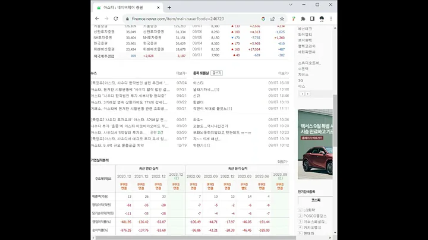Viewport: 428px width, 240px height.
Task: Open 더보기 for 종목 토론실
Action: (284, 73)
